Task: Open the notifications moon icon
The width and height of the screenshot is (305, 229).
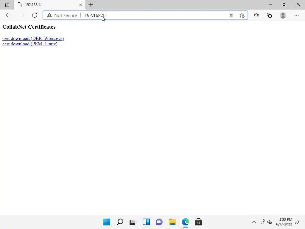Action: coord(297,222)
